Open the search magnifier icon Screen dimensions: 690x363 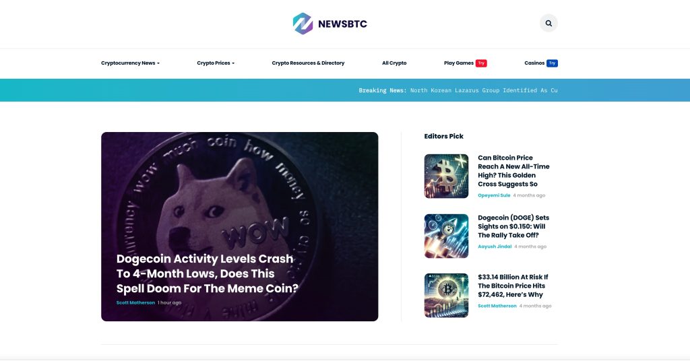548,24
